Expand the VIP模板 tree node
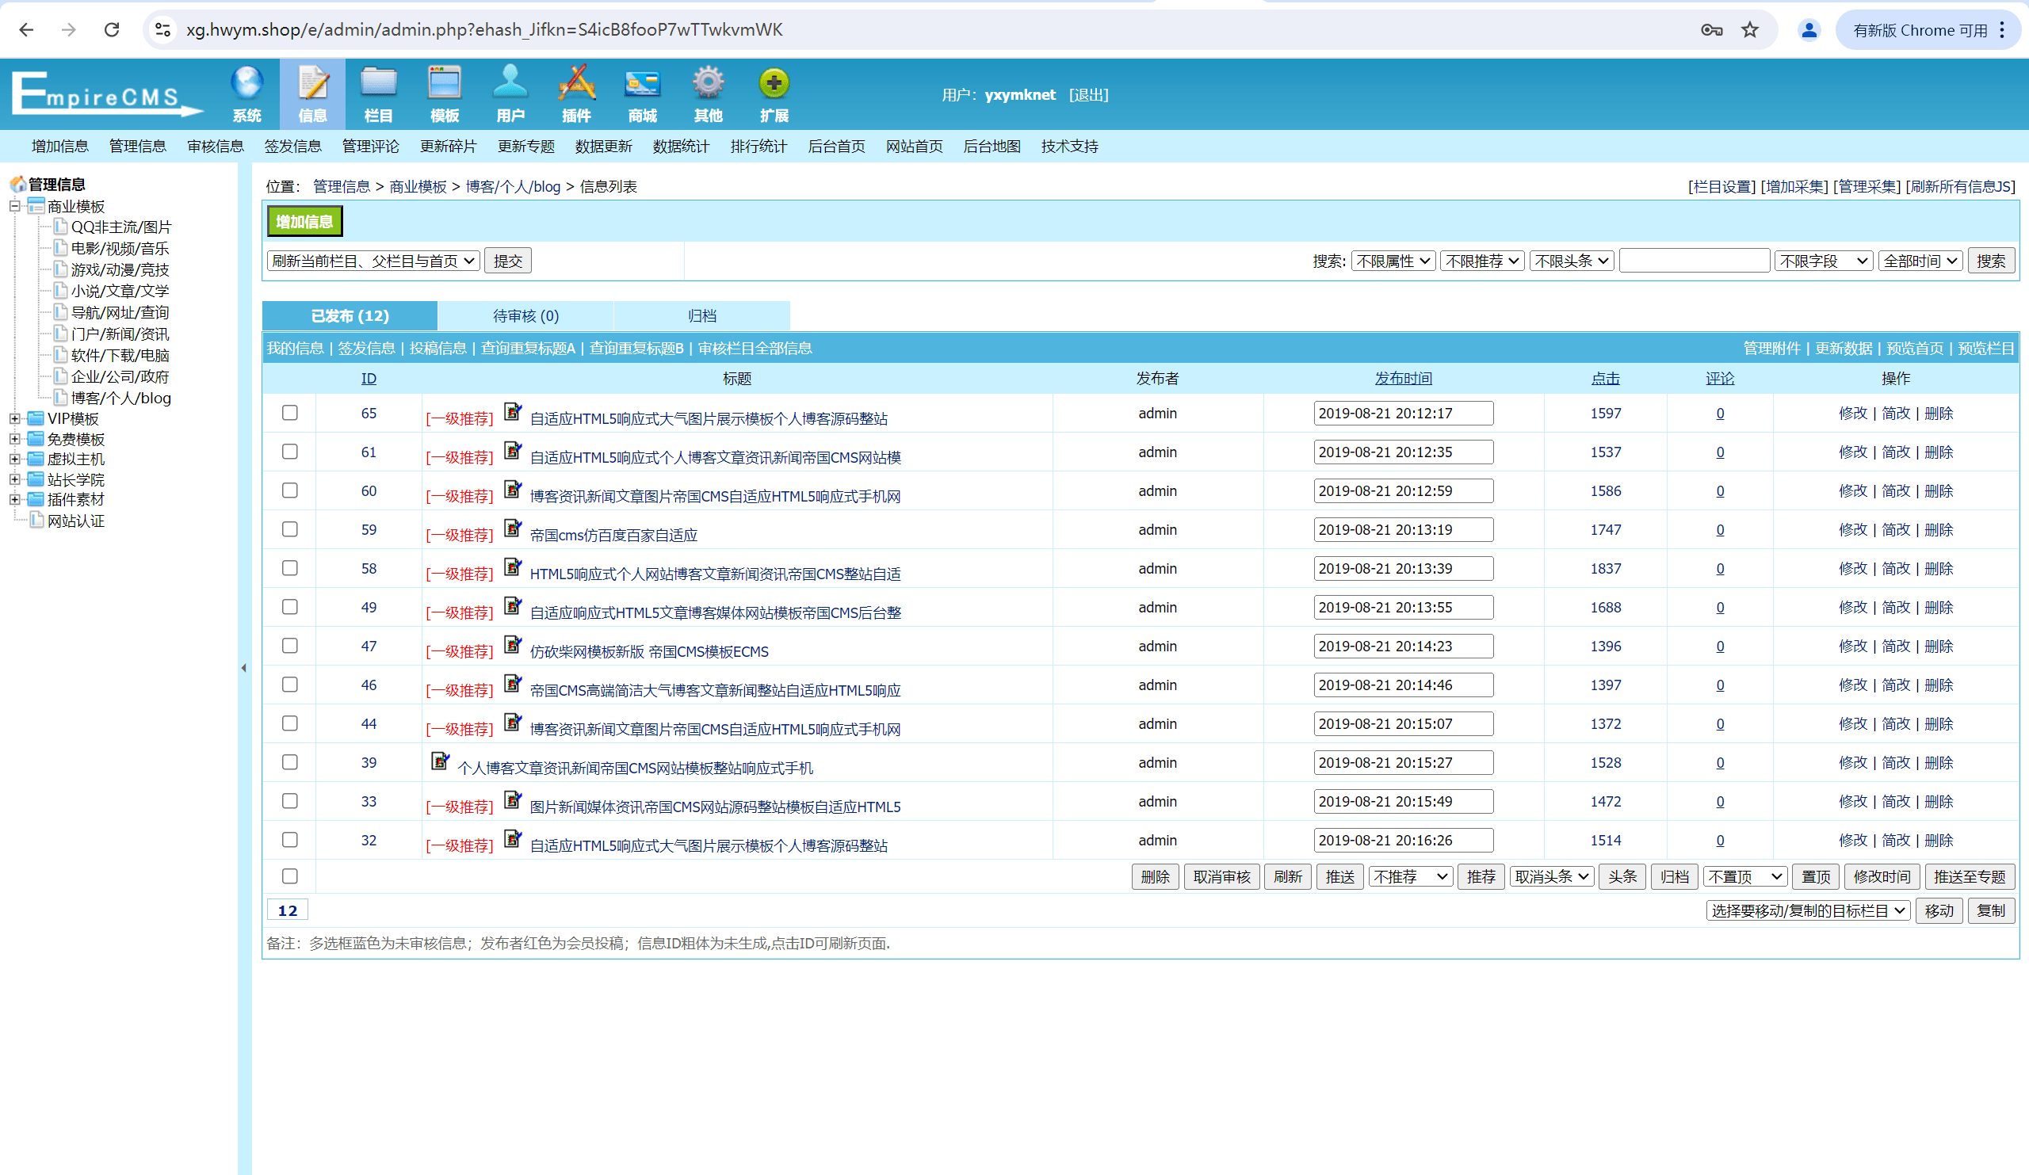2029x1175 pixels. (14, 418)
